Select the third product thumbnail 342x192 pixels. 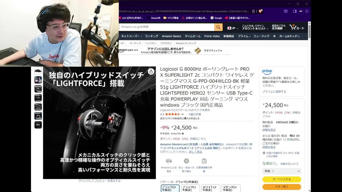tap(38, 89)
